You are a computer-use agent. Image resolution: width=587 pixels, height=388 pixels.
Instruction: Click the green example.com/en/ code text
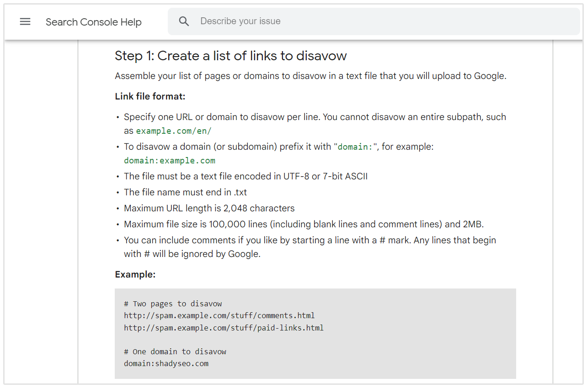pos(174,131)
